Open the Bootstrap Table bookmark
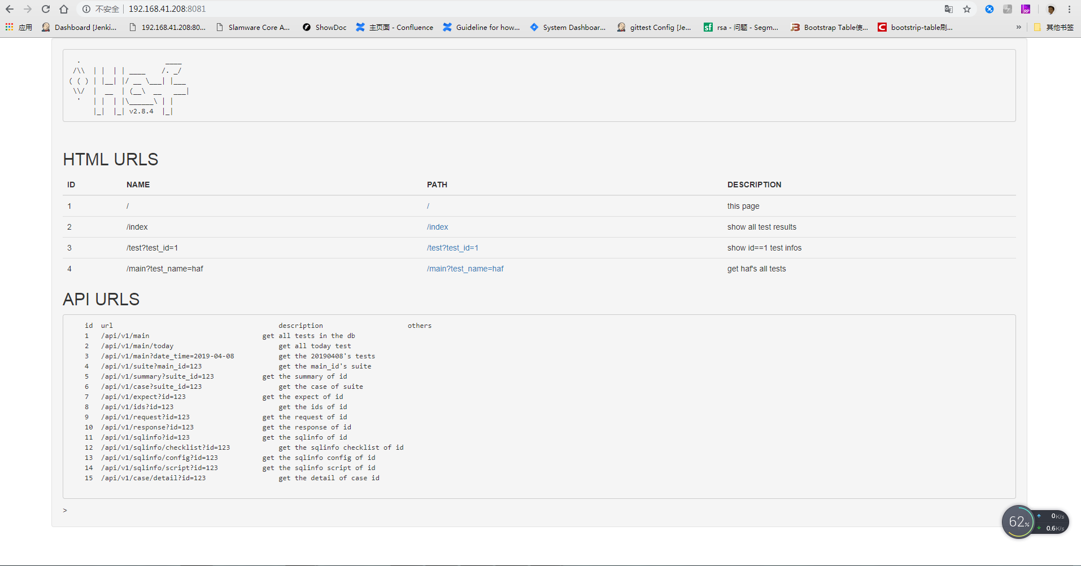The height and width of the screenshot is (566, 1081). [x=829, y=27]
